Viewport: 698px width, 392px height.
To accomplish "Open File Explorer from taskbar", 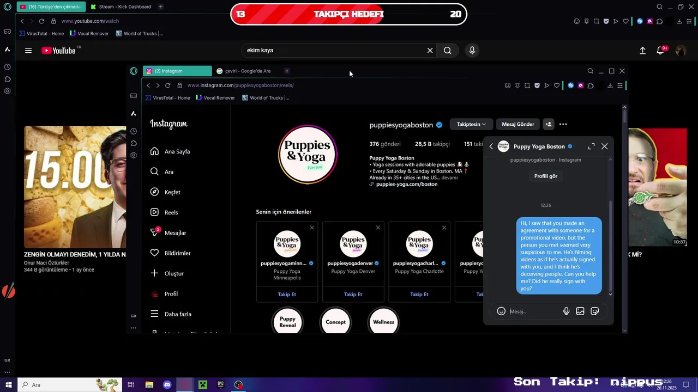I will pyautogui.click(x=149, y=385).
